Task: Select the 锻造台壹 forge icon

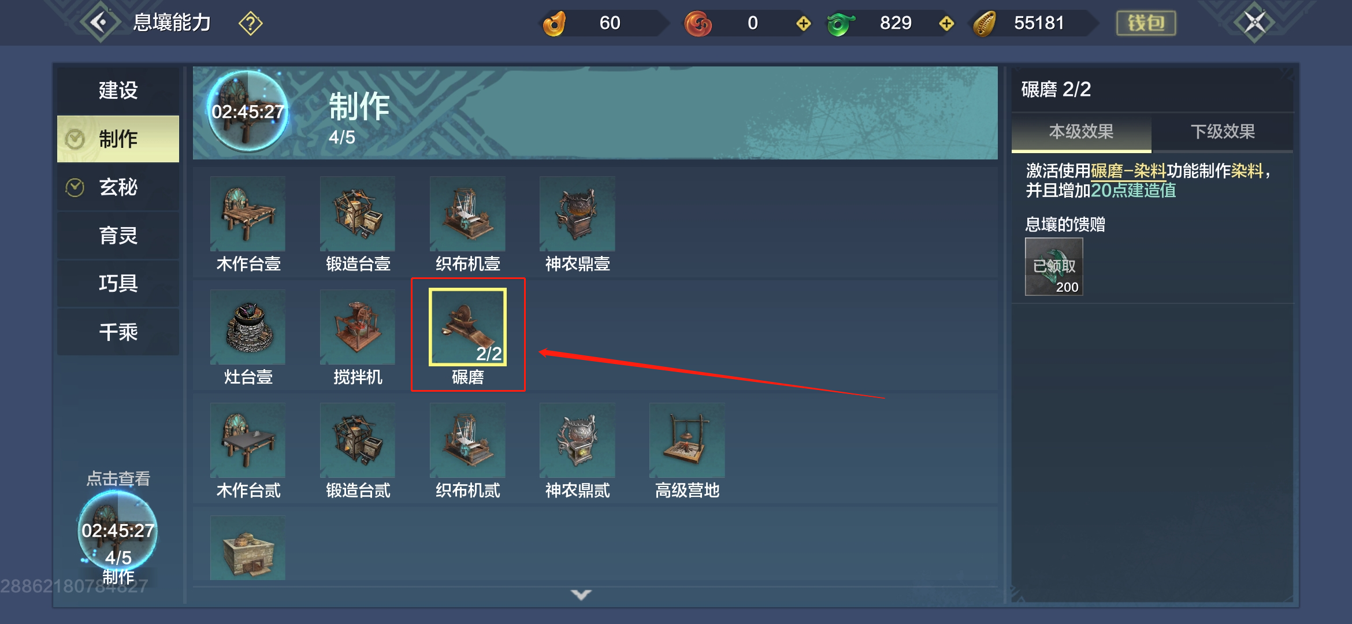Action: coord(358,213)
